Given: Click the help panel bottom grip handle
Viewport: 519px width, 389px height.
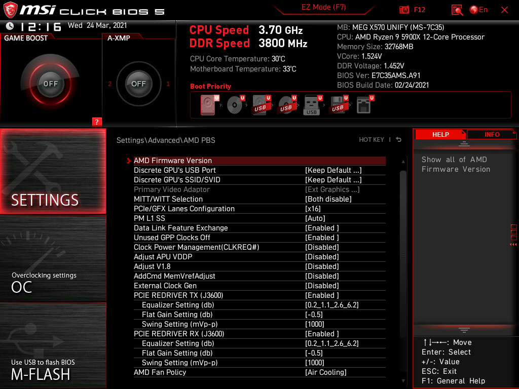Looking at the screenshot, I should click(464, 330).
